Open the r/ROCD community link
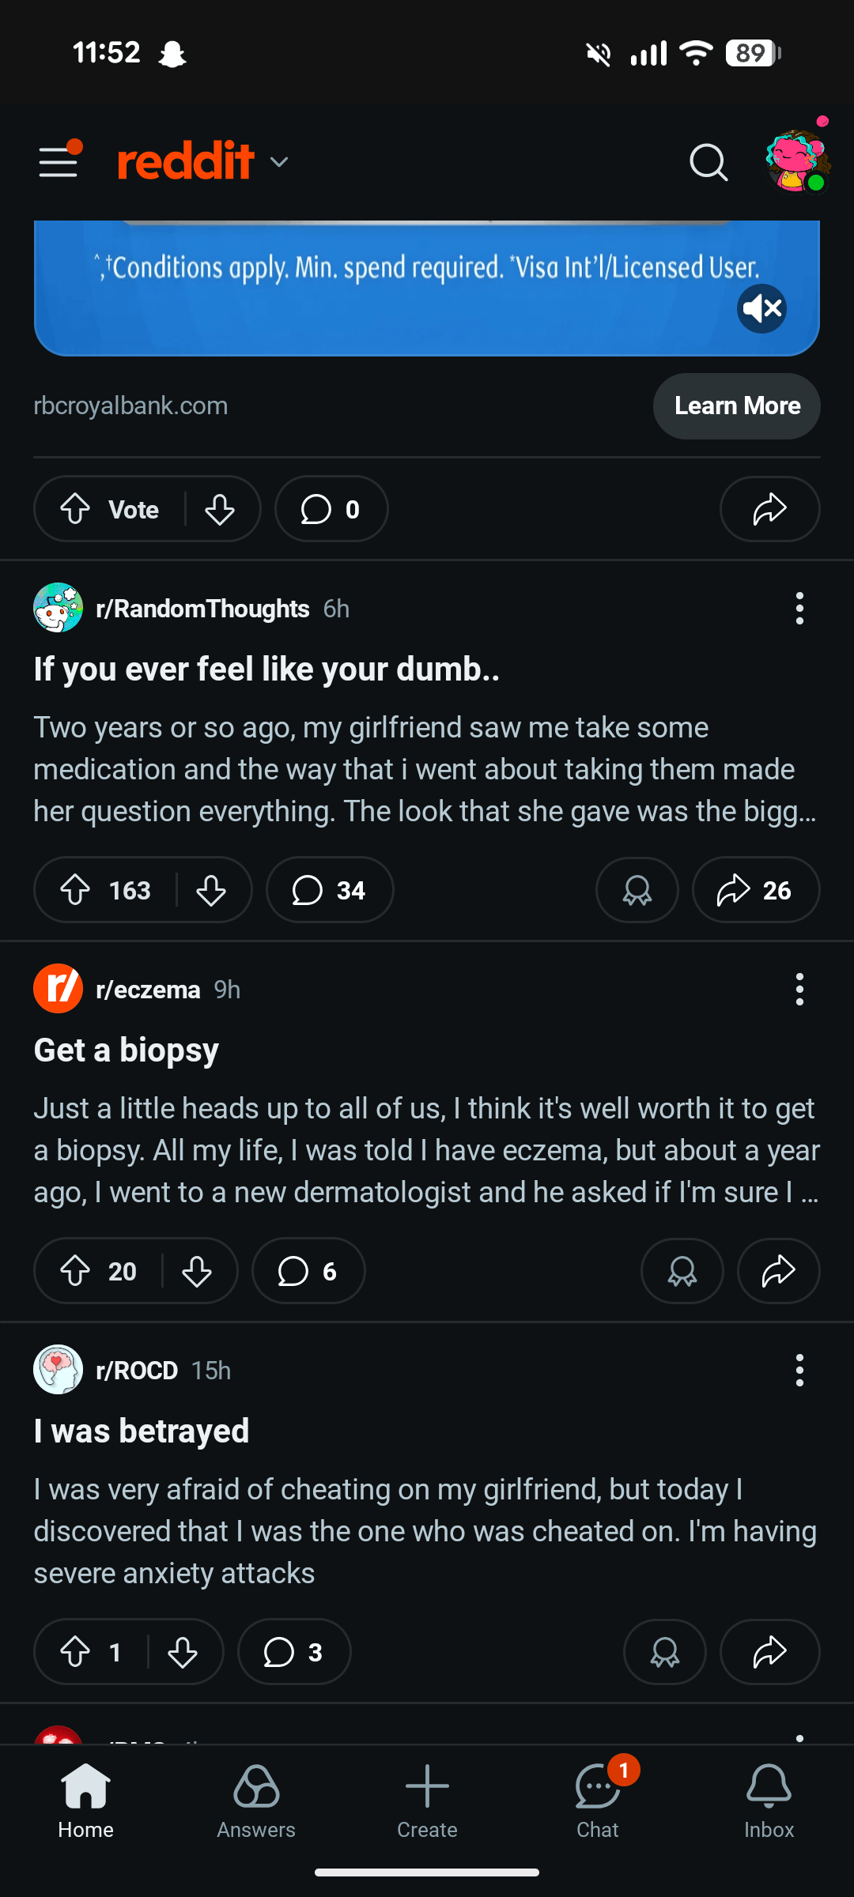Screen dimensions: 854x1897 [137, 1371]
